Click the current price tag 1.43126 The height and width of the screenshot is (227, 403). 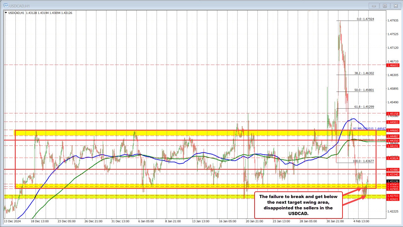click(x=393, y=181)
